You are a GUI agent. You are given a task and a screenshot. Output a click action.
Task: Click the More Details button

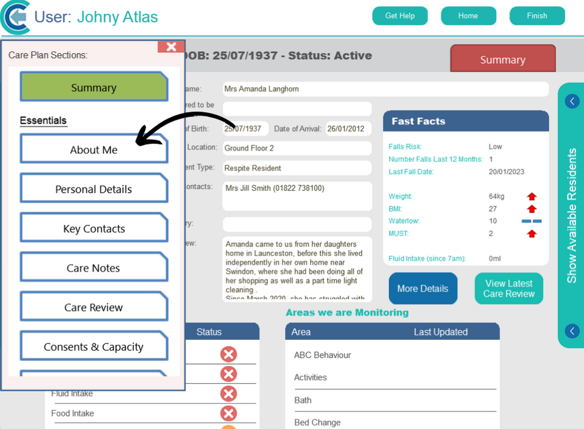pos(423,288)
